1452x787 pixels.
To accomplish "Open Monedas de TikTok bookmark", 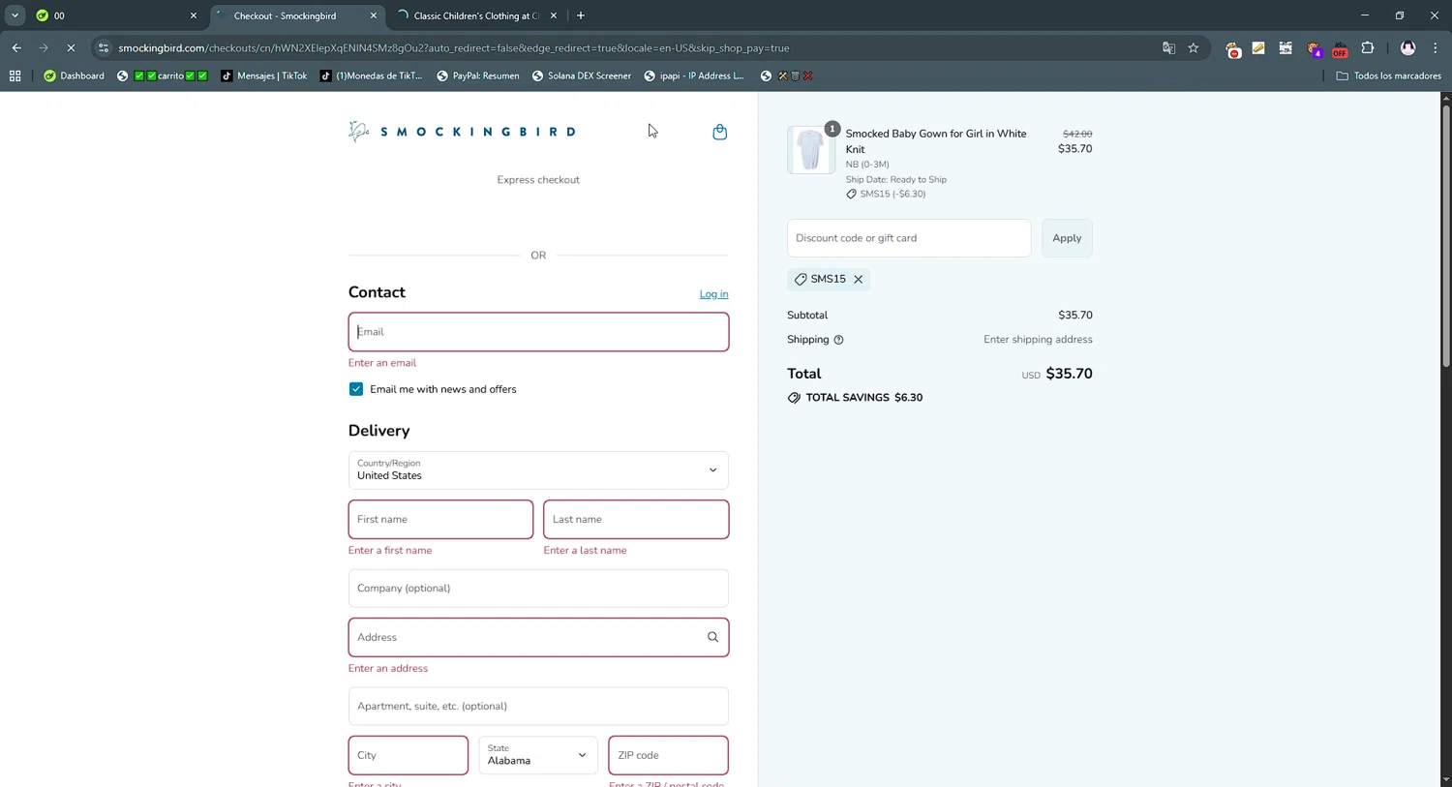I will (x=371, y=76).
